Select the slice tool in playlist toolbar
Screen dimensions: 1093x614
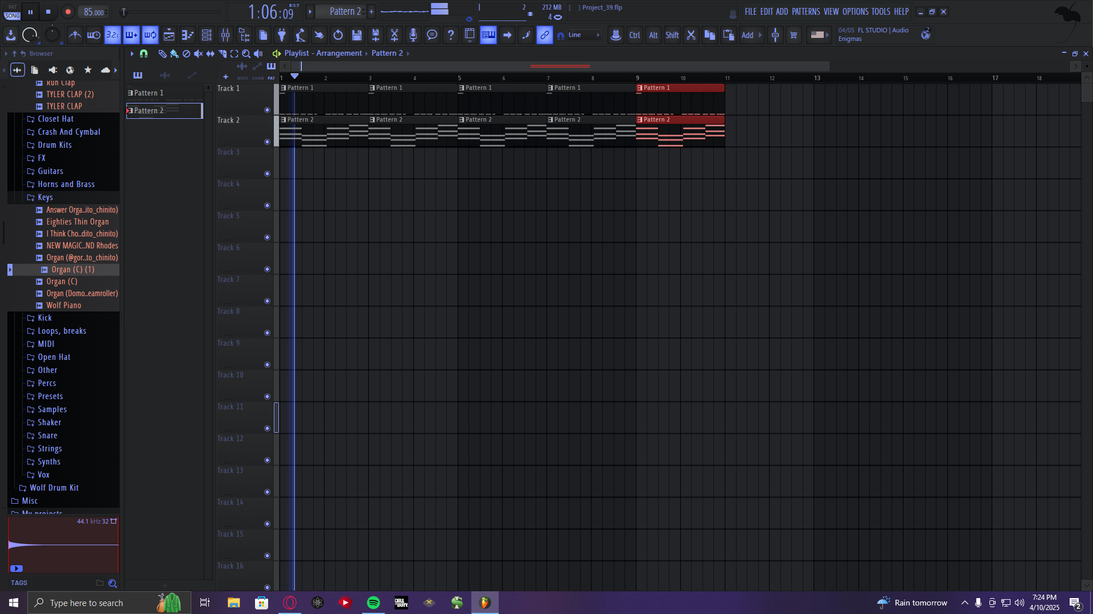223,53
